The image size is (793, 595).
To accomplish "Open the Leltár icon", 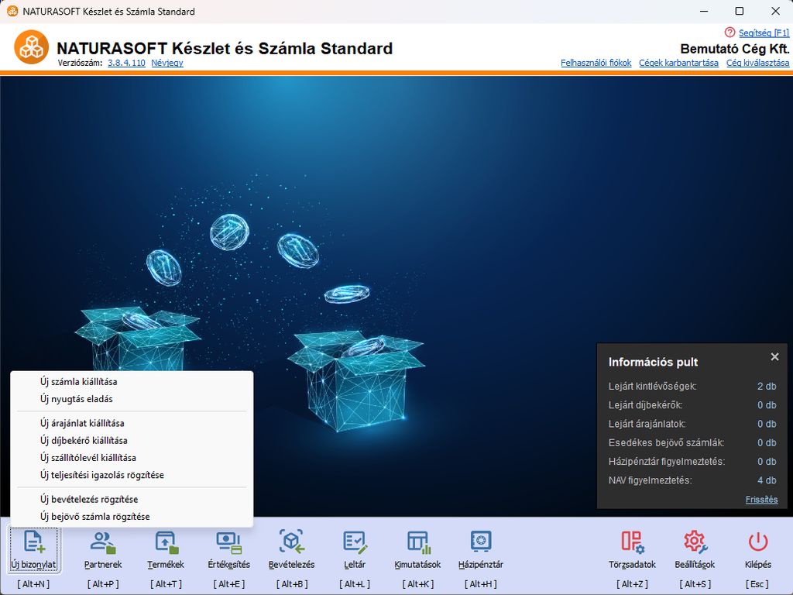I will (x=355, y=542).
